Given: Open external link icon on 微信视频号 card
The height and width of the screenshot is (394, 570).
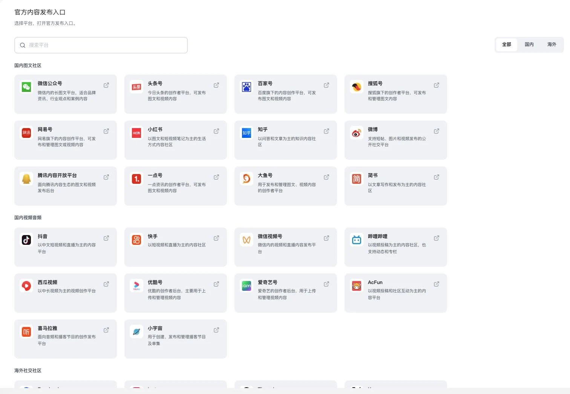Looking at the screenshot, I should coord(326,238).
